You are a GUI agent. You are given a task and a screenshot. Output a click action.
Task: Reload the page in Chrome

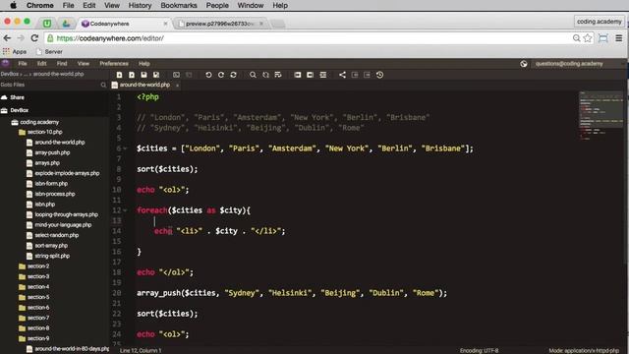click(34, 38)
